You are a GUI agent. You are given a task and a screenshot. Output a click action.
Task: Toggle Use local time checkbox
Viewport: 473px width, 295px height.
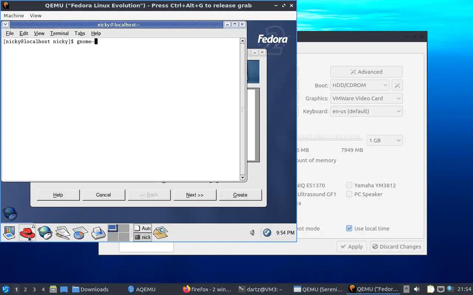coord(349,228)
